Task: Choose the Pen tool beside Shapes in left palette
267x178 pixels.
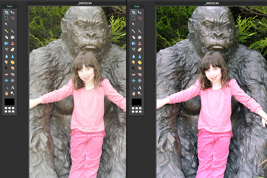Action: click(x=6, y=49)
